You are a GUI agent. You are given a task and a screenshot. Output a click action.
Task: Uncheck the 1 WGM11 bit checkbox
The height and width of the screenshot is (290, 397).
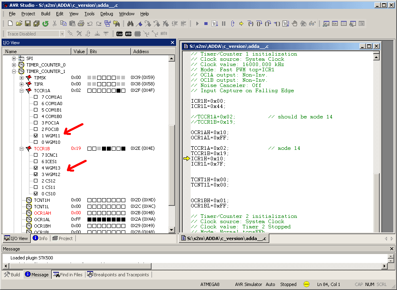tap(36, 136)
